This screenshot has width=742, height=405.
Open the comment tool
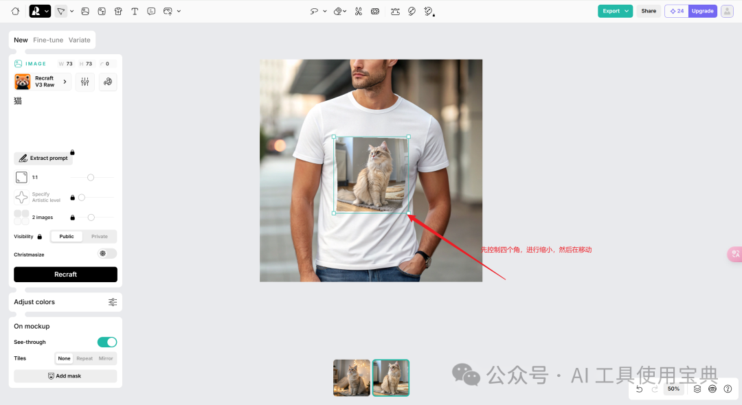(x=151, y=11)
